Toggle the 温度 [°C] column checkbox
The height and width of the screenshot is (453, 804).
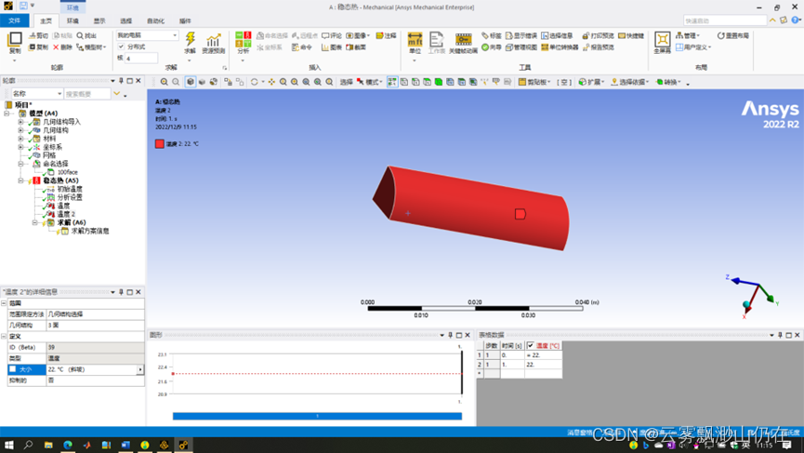click(x=531, y=345)
